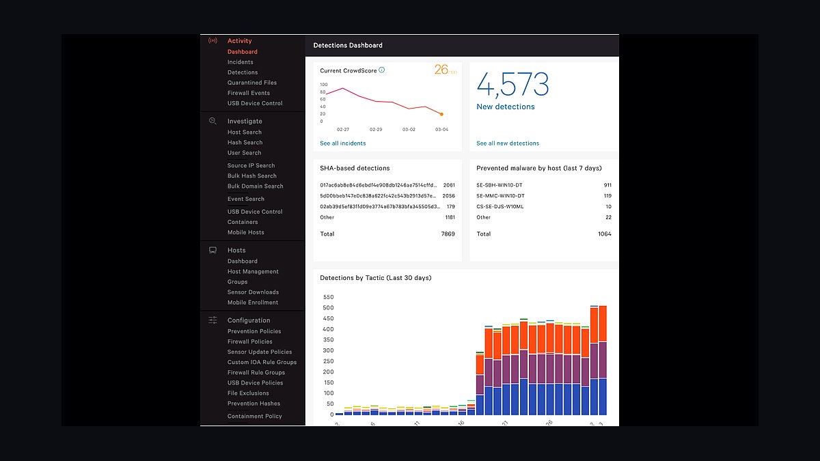Open Host Search
Screen dimensions: 820x461
click(245, 132)
